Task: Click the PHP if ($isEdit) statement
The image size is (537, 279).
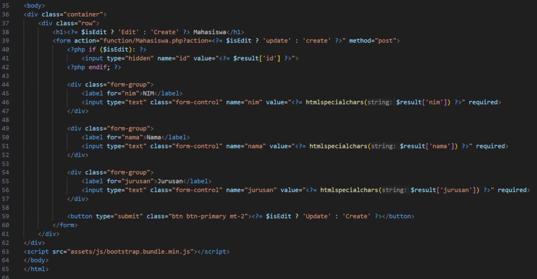Action: 106,49
